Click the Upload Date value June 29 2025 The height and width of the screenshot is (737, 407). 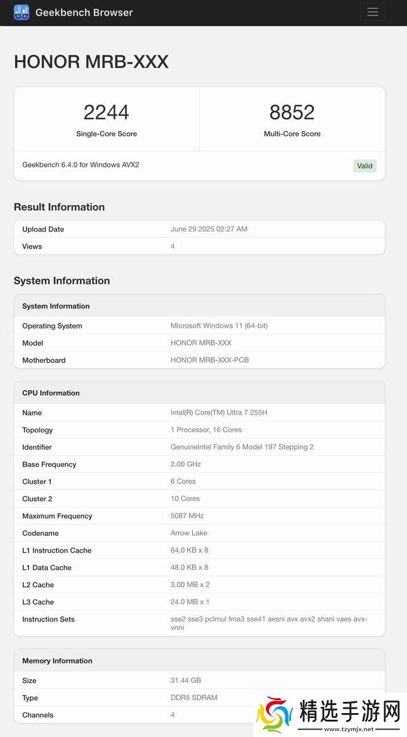coord(209,229)
